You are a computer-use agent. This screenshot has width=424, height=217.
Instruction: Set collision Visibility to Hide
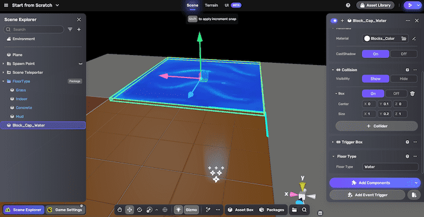[404, 79]
